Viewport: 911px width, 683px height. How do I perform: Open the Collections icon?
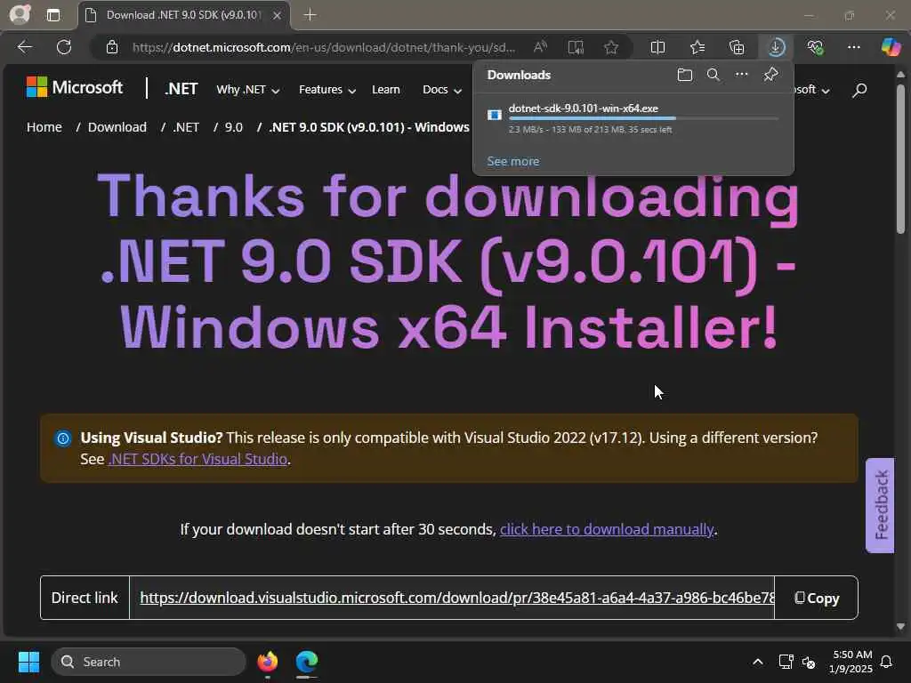click(x=737, y=47)
